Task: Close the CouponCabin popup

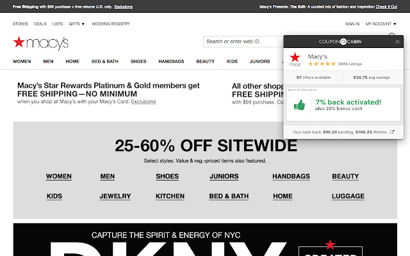Action: [398, 42]
